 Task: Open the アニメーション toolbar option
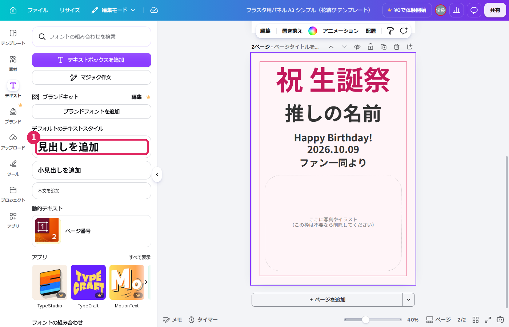tap(341, 31)
